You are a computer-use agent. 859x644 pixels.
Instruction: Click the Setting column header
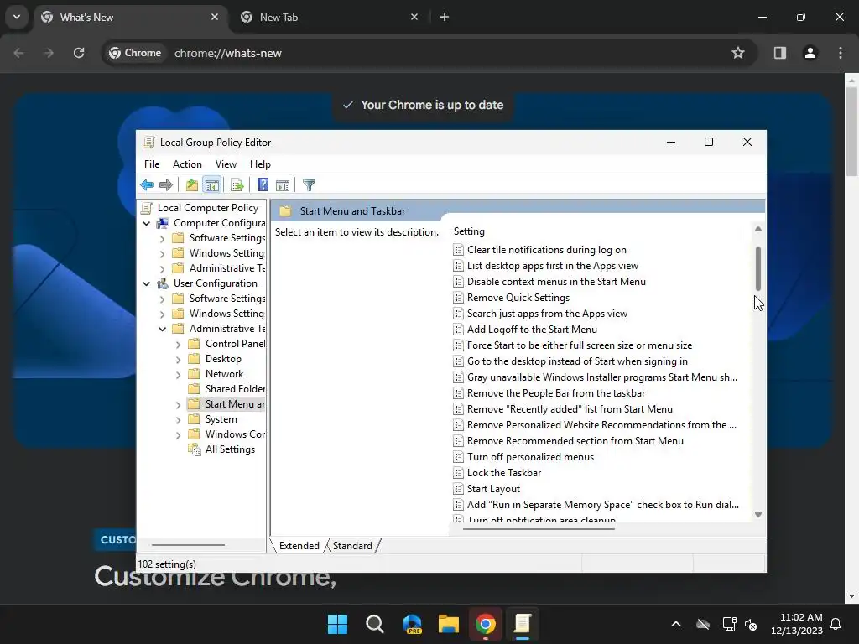point(596,231)
